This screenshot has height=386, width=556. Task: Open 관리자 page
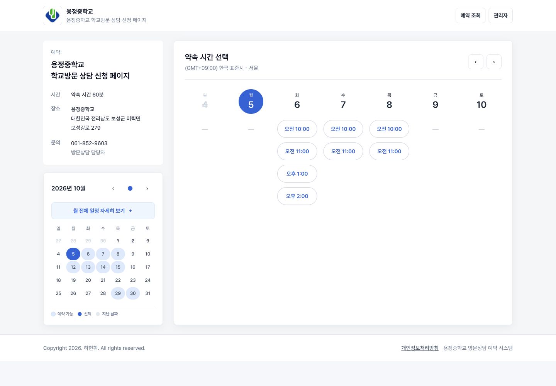pyautogui.click(x=500, y=15)
